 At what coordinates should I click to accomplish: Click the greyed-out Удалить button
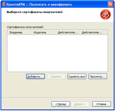(56, 77)
